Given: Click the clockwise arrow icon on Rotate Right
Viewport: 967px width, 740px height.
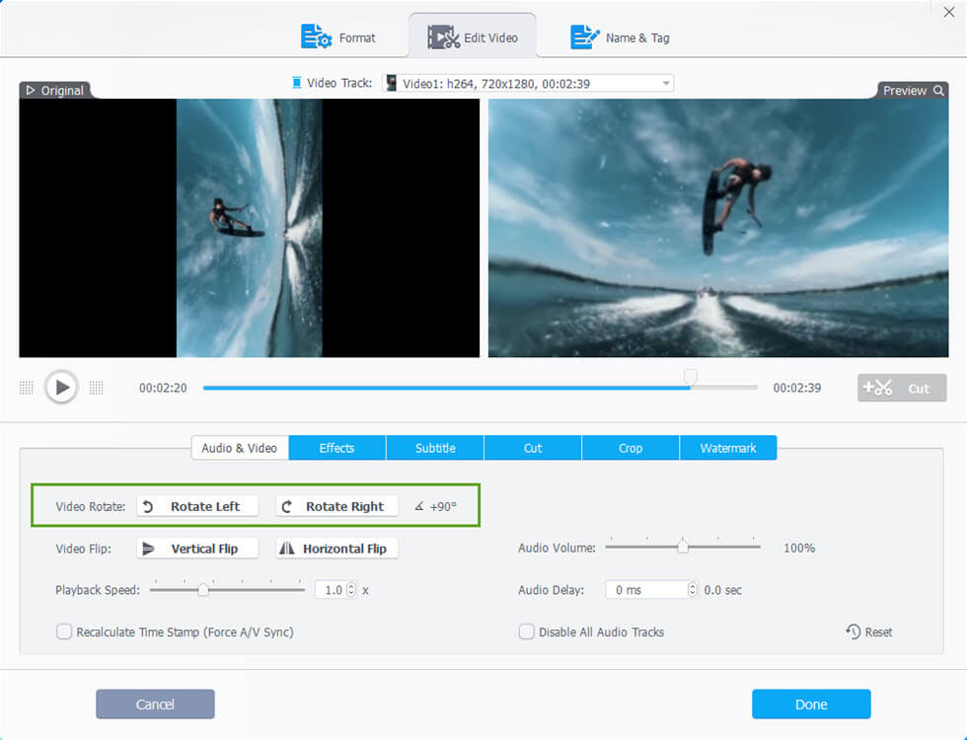Looking at the screenshot, I should tap(287, 506).
